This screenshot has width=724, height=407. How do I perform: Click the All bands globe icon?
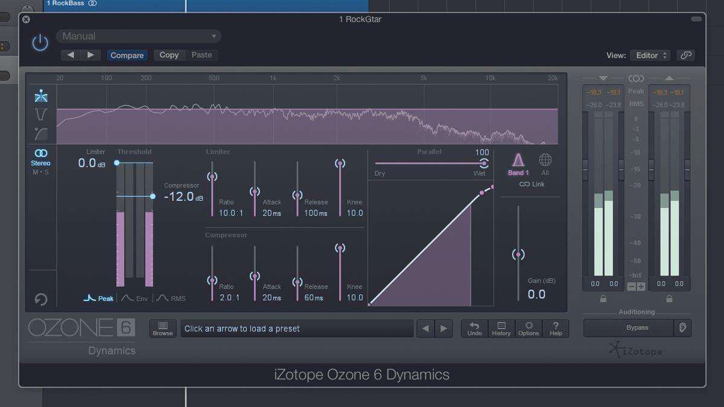[x=545, y=161]
